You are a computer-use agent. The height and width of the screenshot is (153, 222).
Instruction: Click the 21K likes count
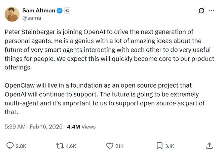click(119, 146)
